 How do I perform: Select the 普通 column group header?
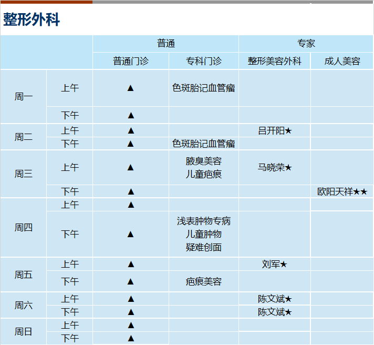[166, 44]
